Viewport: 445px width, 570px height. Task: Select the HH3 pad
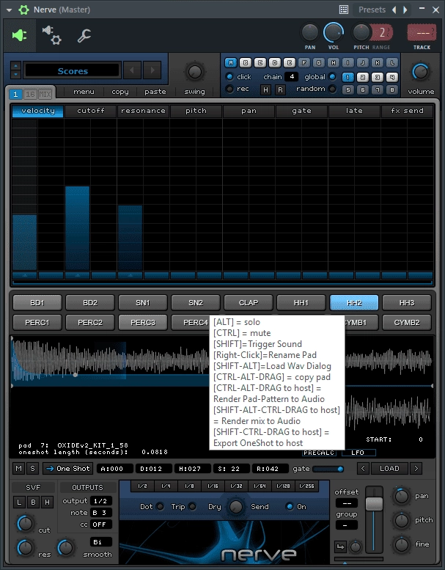point(406,302)
